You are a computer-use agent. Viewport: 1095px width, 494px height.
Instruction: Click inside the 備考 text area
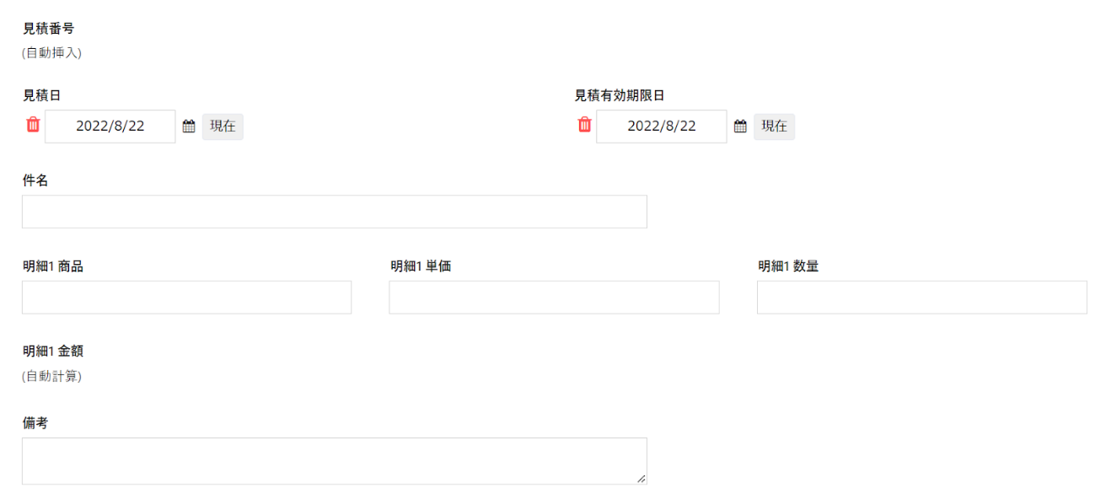[x=334, y=460]
